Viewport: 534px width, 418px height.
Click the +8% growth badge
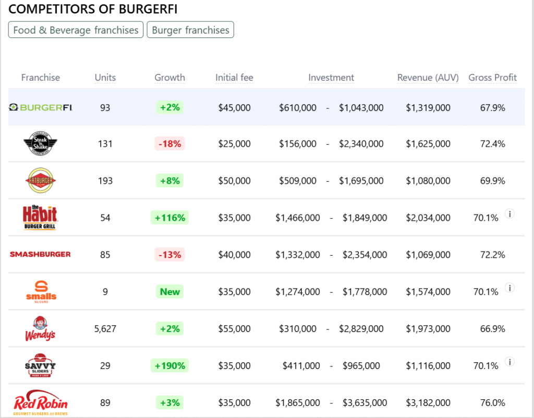169,181
